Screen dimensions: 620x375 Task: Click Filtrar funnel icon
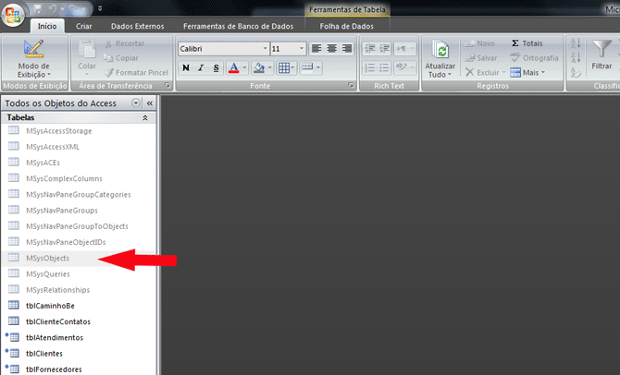(601, 49)
